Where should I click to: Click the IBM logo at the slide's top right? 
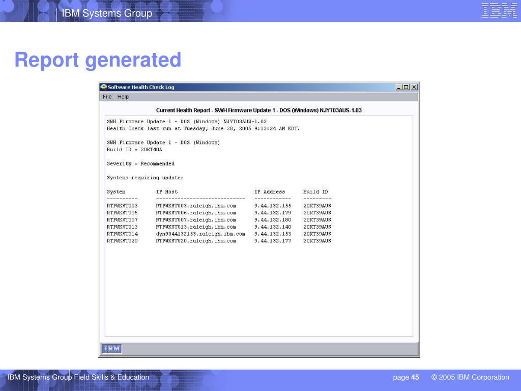point(499,10)
